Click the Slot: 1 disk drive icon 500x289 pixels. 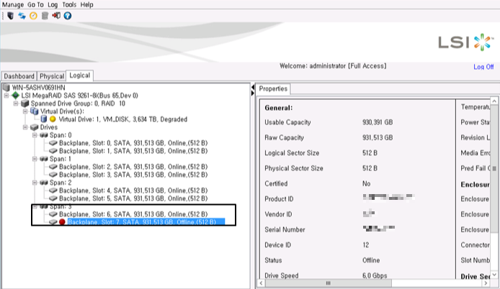coord(53,151)
